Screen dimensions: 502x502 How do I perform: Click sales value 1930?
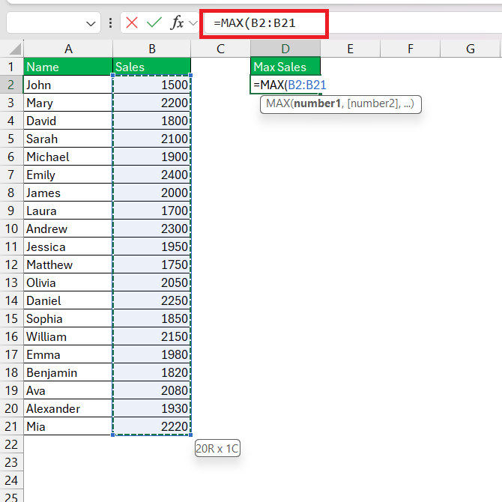[x=152, y=408]
